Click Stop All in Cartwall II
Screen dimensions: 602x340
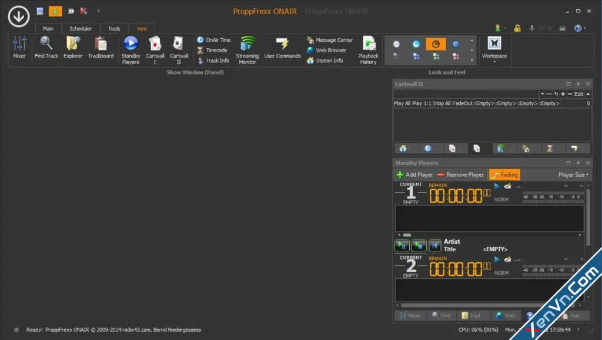point(442,103)
